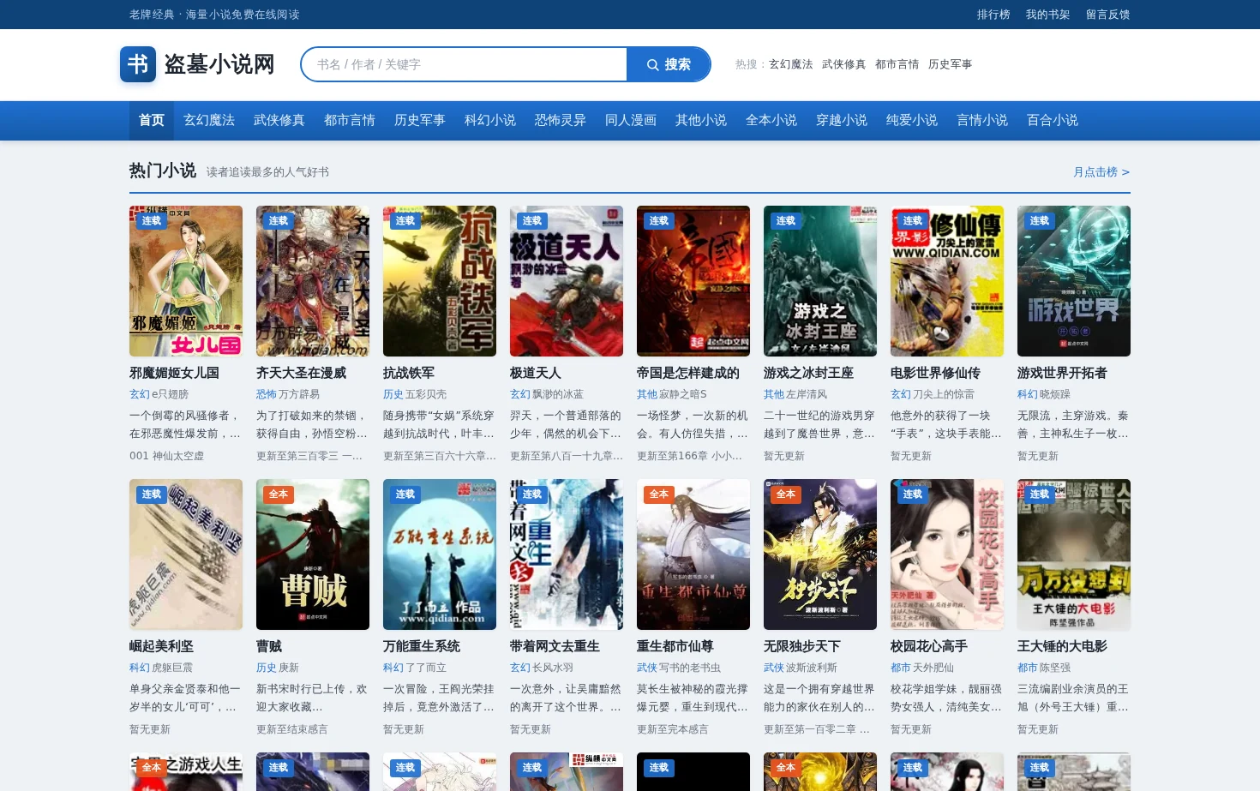Screen dimensions: 1260x791
Task: Open the 无限独步天下 book cover
Action: point(820,554)
